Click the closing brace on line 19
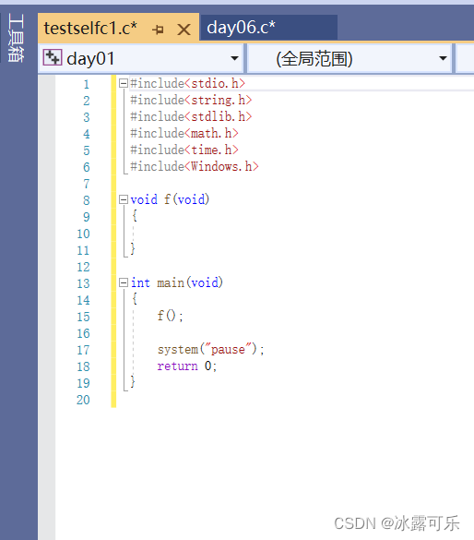Image resolution: width=474 pixels, height=540 pixels. tap(133, 382)
